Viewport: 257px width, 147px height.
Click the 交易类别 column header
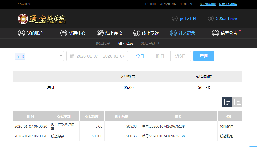click(64, 117)
